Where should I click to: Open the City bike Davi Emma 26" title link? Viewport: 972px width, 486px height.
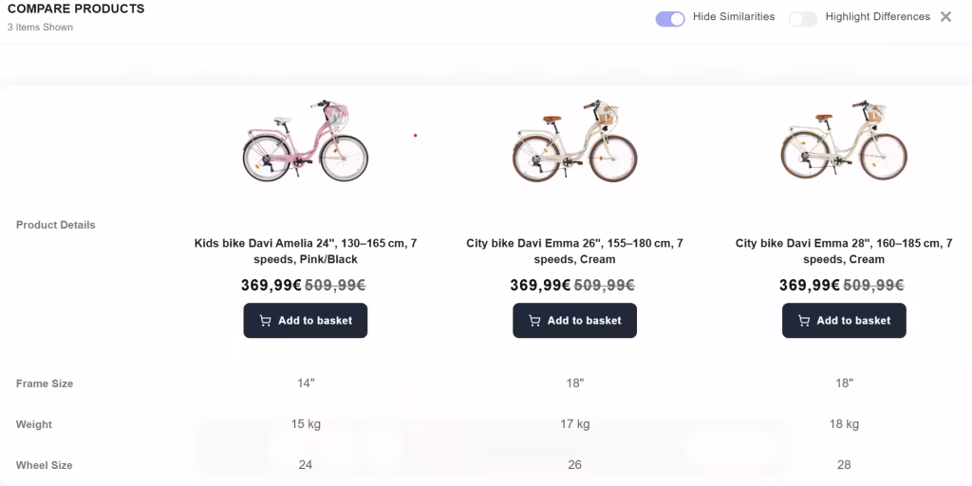(x=574, y=251)
